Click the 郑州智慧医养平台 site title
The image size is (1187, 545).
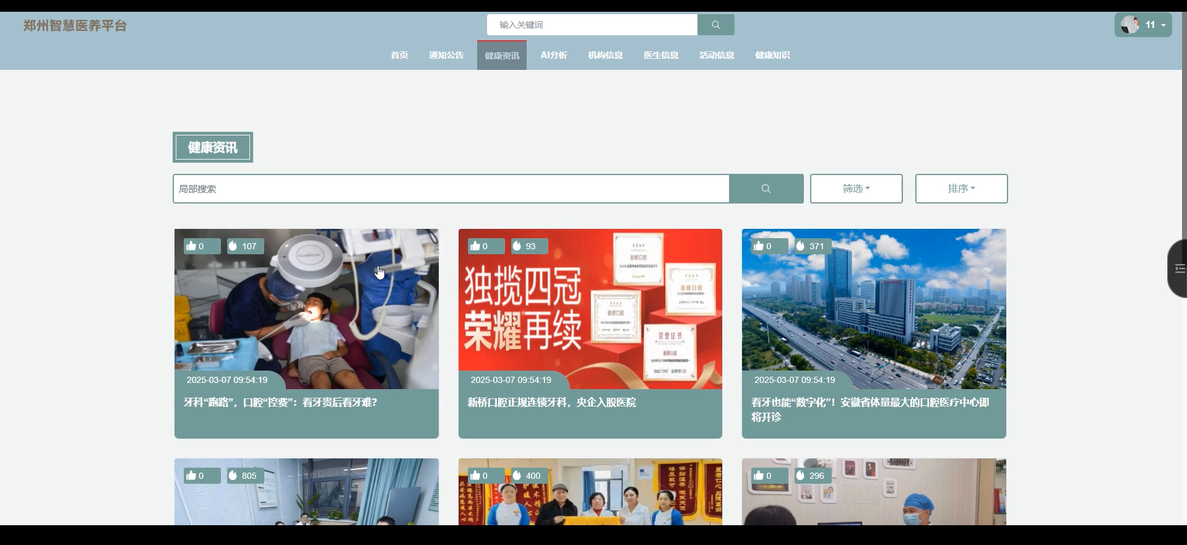(75, 25)
